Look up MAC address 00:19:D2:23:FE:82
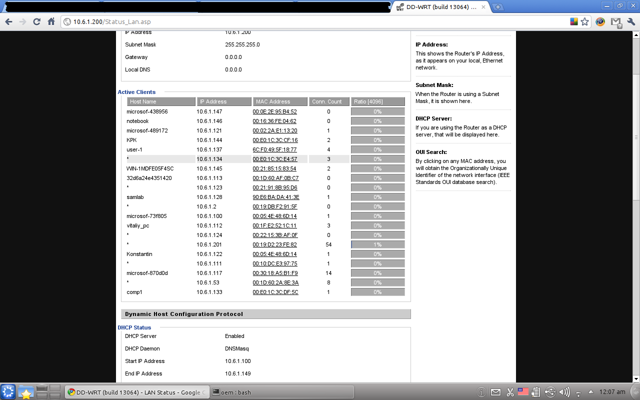Viewport: 640px width, 400px height. [274, 244]
